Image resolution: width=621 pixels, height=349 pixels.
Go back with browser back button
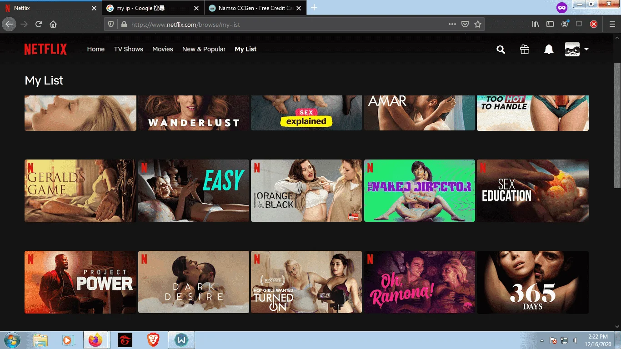tap(9, 25)
